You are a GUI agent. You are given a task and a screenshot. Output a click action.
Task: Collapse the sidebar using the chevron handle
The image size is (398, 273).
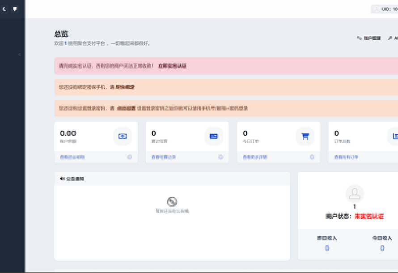(x=19, y=55)
